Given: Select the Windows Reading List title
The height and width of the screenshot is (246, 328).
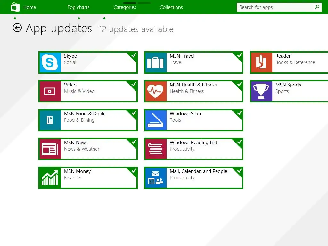Looking at the screenshot, I should pos(193,143).
